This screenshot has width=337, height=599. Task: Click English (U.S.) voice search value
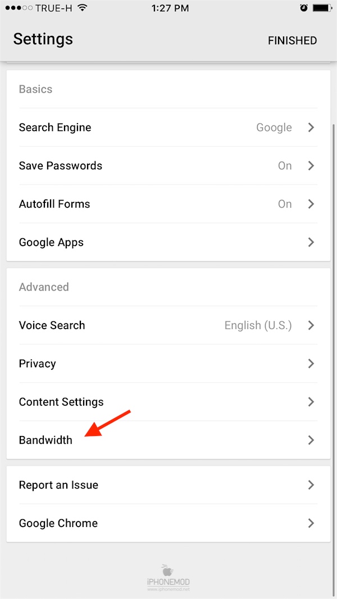[258, 325]
